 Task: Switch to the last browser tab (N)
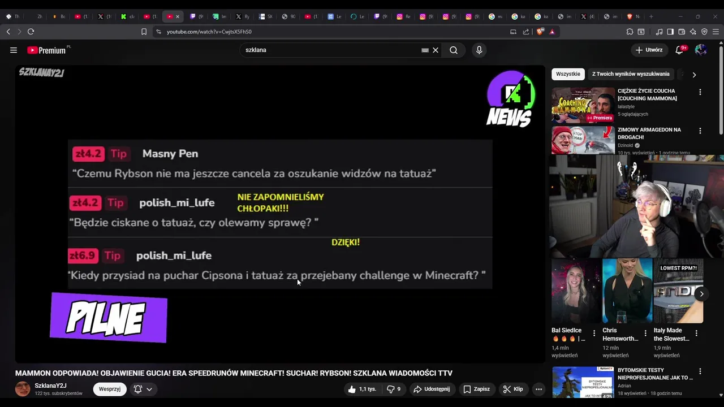click(633, 16)
